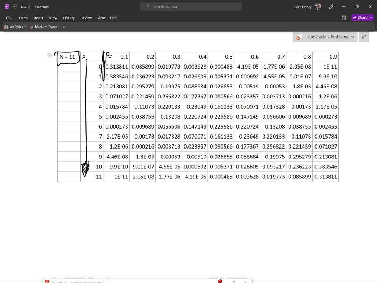Open the ribbon display options chevron
This screenshot has height=283, width=377.
pyautogui.click(x=63, y=27)
